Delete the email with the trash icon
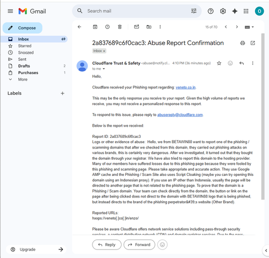 point(119,27)
